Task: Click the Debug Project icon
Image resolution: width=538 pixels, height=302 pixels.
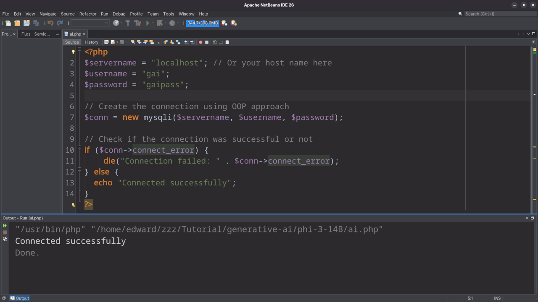Action: (x=159, y=23)
